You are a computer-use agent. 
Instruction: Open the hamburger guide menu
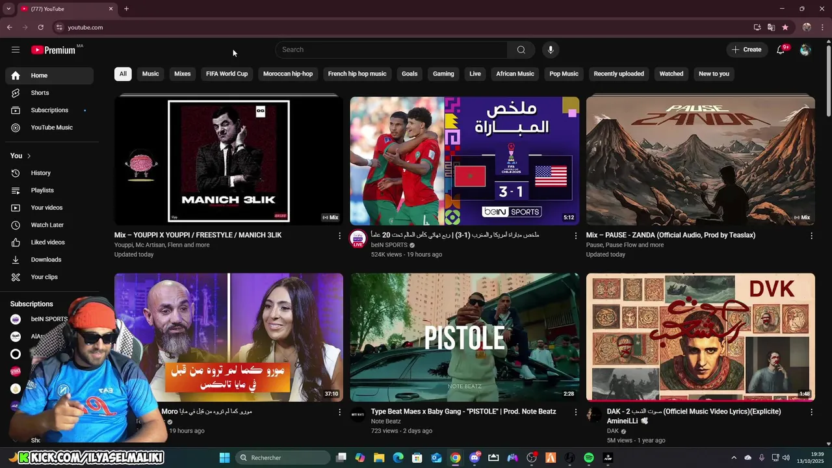pyautogui.click(x=16, y=49)
